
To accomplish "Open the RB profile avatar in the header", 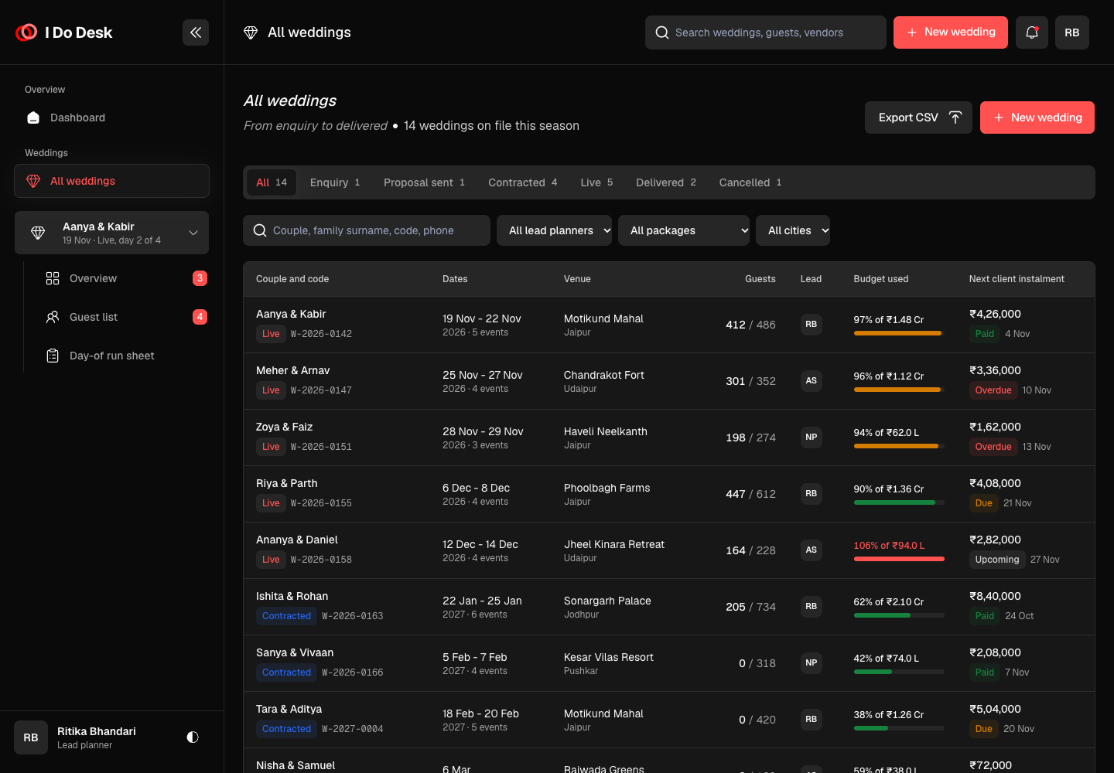I will pos(1072,32).
